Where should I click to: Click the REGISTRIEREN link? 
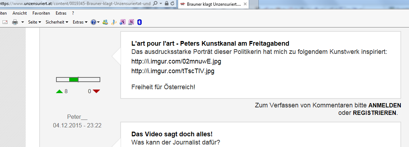[374, 113]
